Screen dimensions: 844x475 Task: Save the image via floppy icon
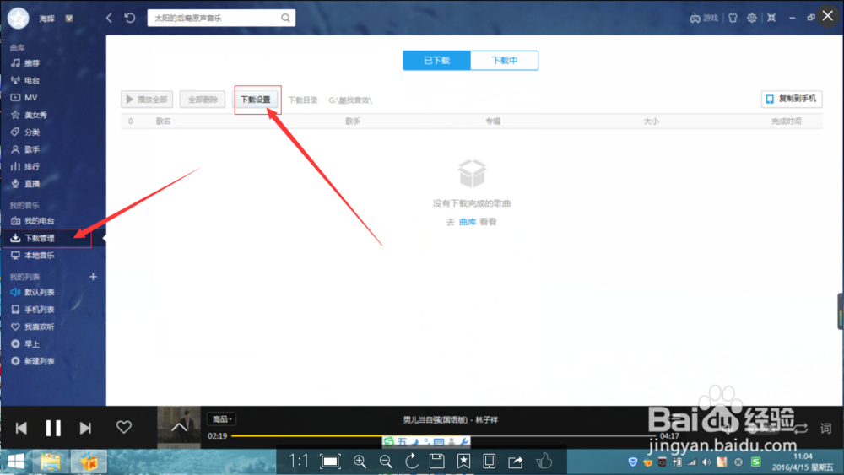point(436,461)
